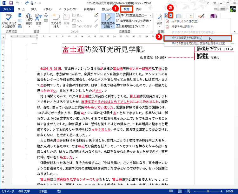Accept change with 承諾 button
This screenshot has height=194, width=238.
(x=159, y=21)
